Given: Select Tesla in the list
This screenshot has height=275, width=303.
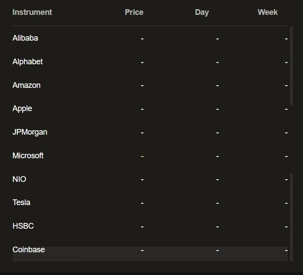Looking at the screenshot, I should [21, 202].
